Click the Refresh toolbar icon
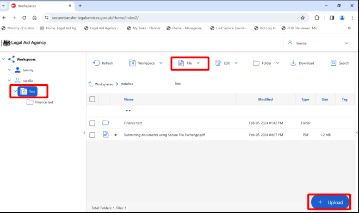359x213 pixels. click(96, 63)
